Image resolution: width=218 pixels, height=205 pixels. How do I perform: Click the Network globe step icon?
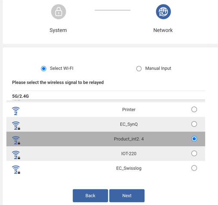(163, 12)
